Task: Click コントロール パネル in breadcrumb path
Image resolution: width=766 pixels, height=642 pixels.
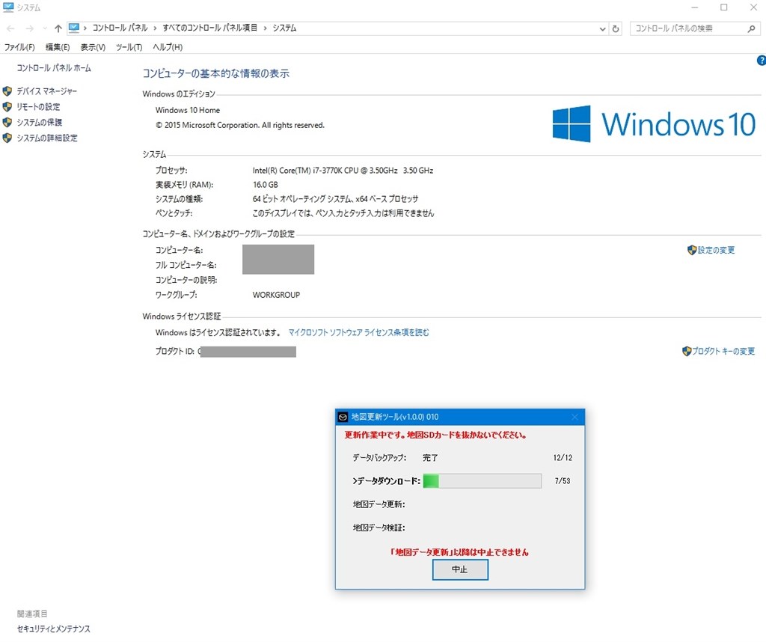Action: 120,28
